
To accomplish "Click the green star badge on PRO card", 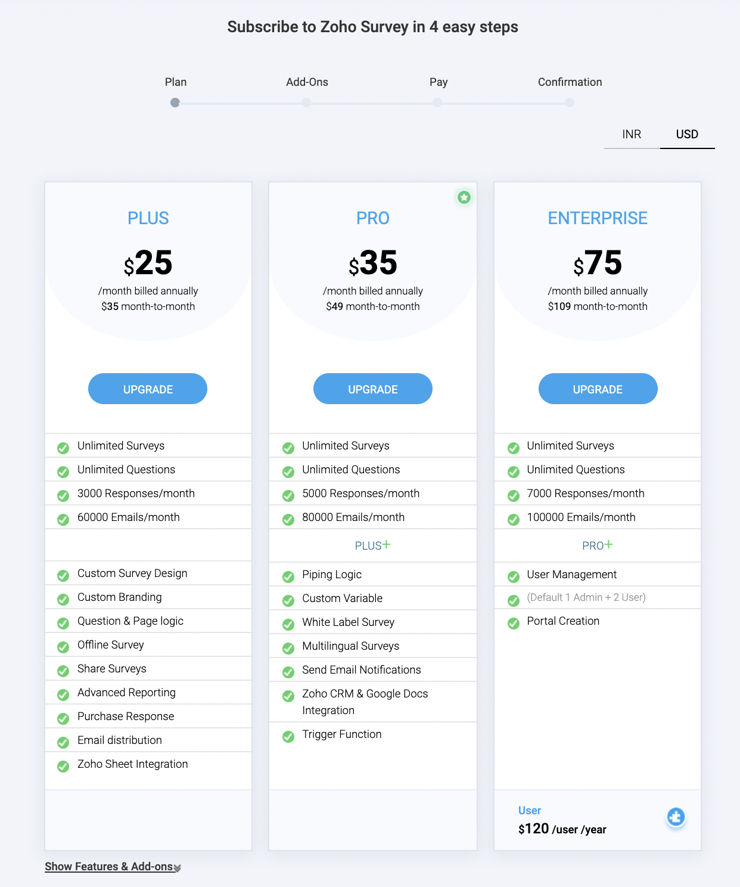I will [464, 197].
